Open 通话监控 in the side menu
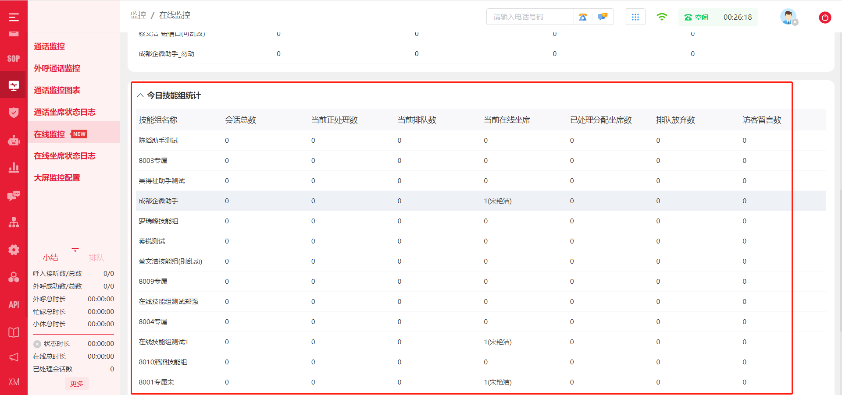Image resolution: width=842 pixels, height=395 pixels. click(x=50, y=46)
